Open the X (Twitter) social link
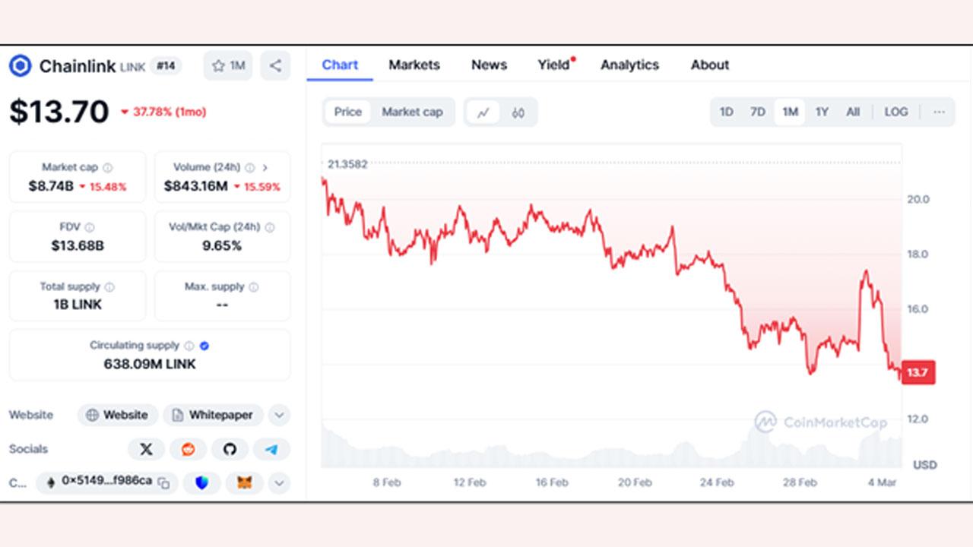Screen dimensions: 973x547 [x=146, y=449]
